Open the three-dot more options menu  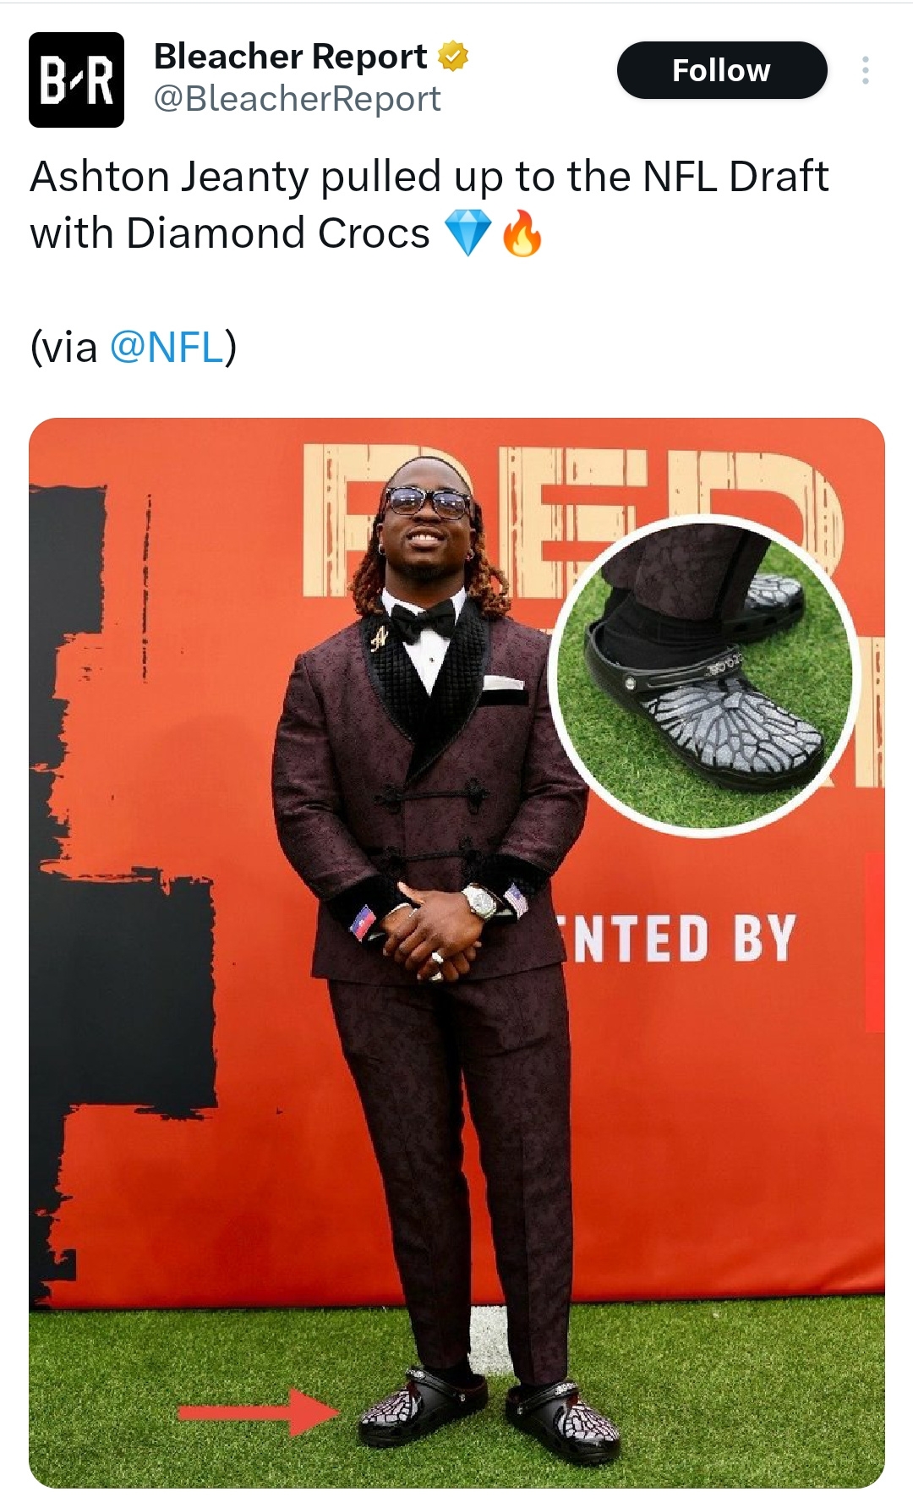click(865, 70)
